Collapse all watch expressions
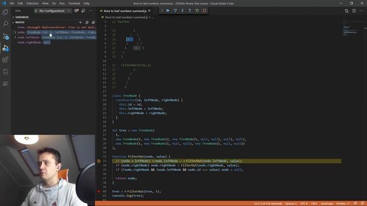Image resolution: width=367 pixels, height=206 pixels. tap(87, 22)
